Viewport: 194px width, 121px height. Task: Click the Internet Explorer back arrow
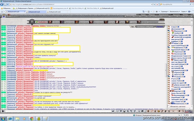2,5
